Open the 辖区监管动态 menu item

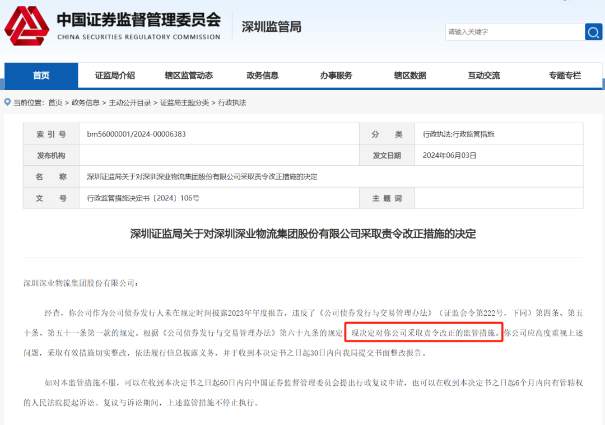189,75
